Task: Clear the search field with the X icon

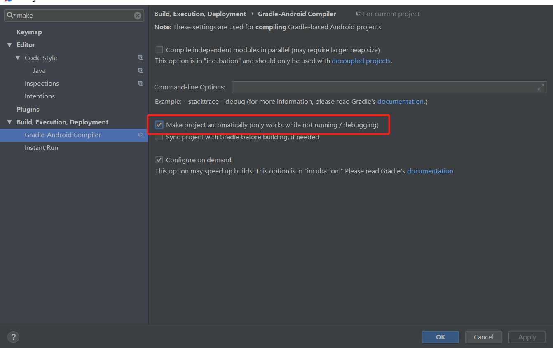Action: pyautogui.click(x=138, y=16)
